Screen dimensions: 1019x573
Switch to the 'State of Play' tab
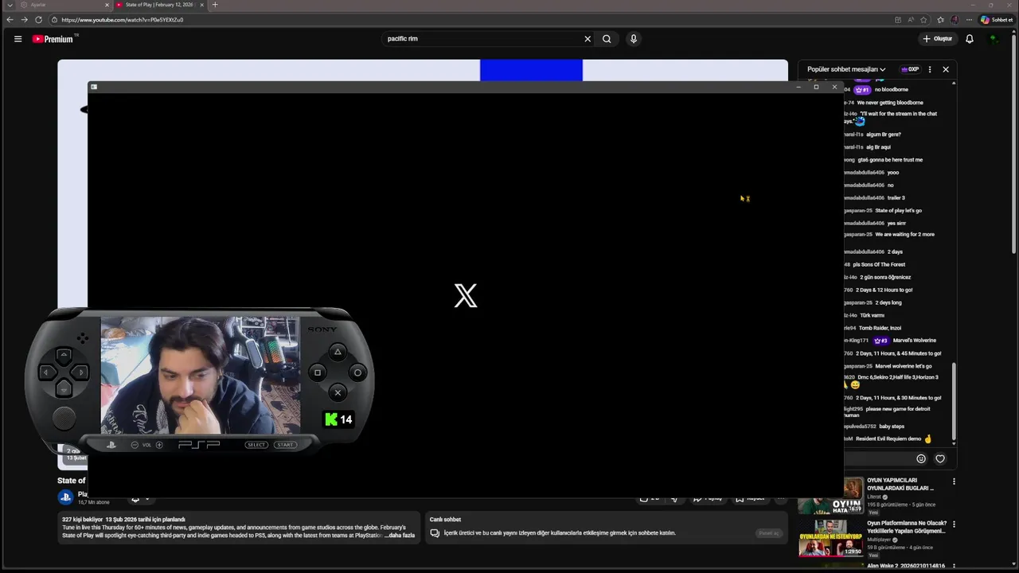(159, 5)
